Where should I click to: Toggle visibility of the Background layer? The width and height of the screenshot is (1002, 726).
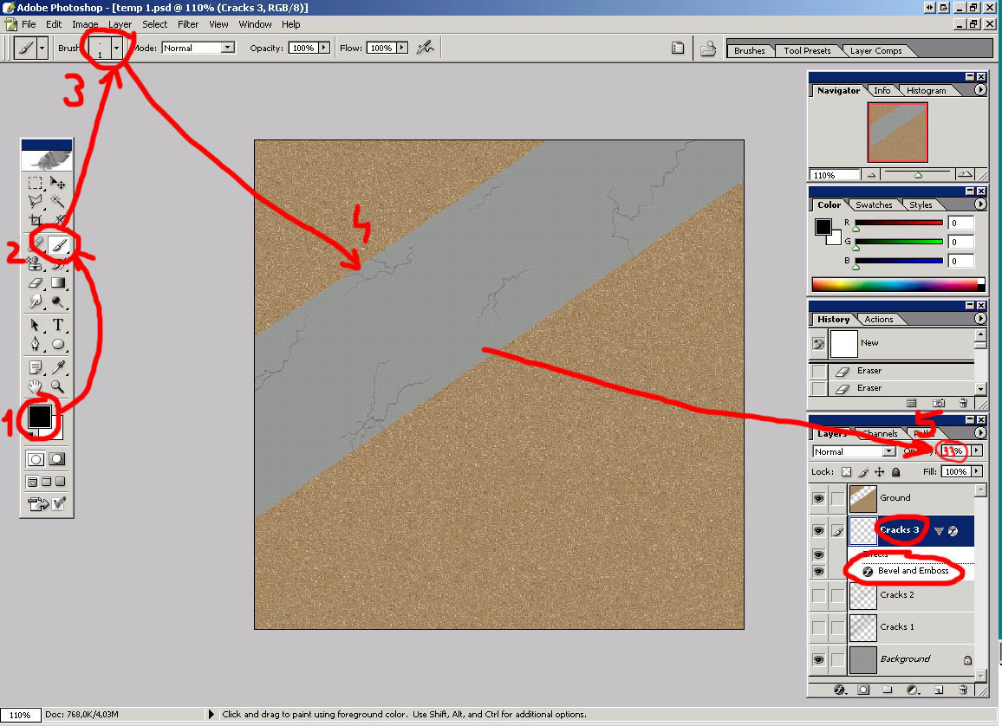[818, 659]
